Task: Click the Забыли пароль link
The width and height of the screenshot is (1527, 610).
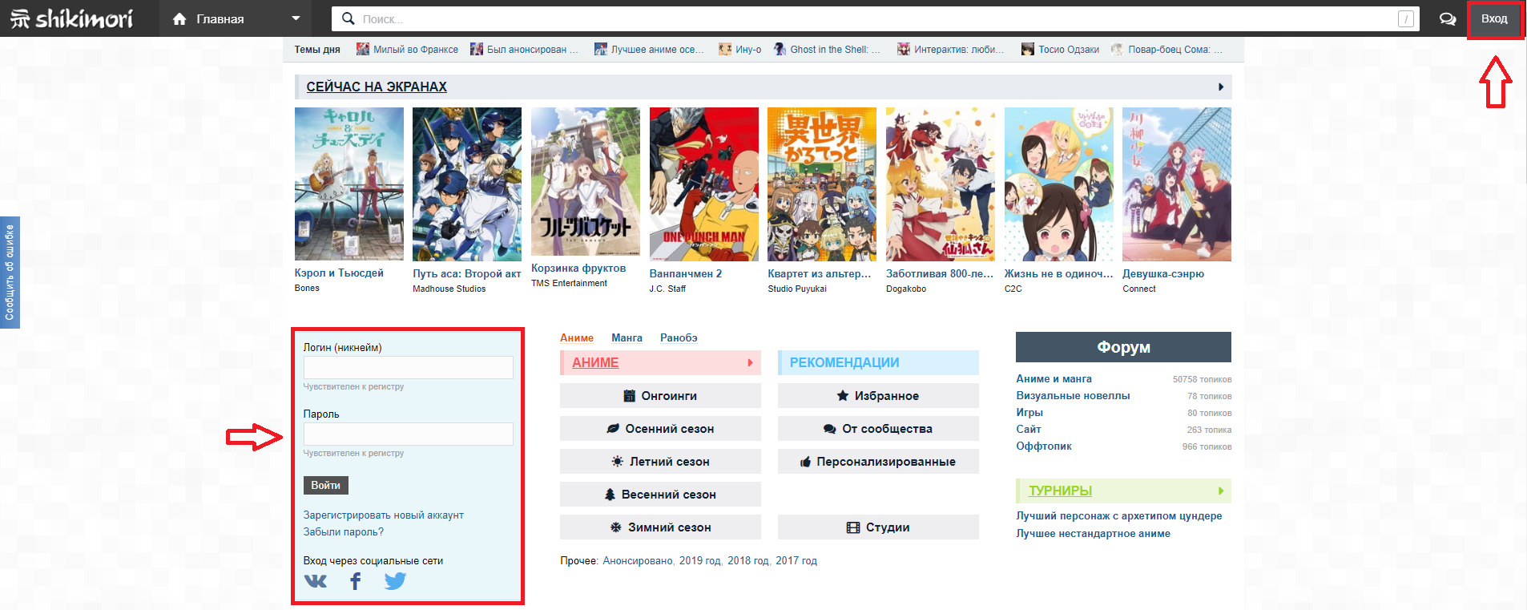Action: [343, 531]
